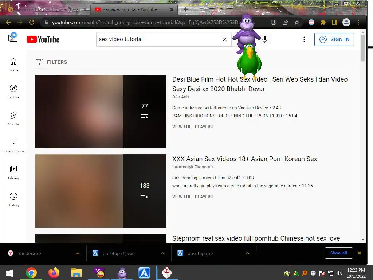Go back using browser back arrow

coord(8,22)
